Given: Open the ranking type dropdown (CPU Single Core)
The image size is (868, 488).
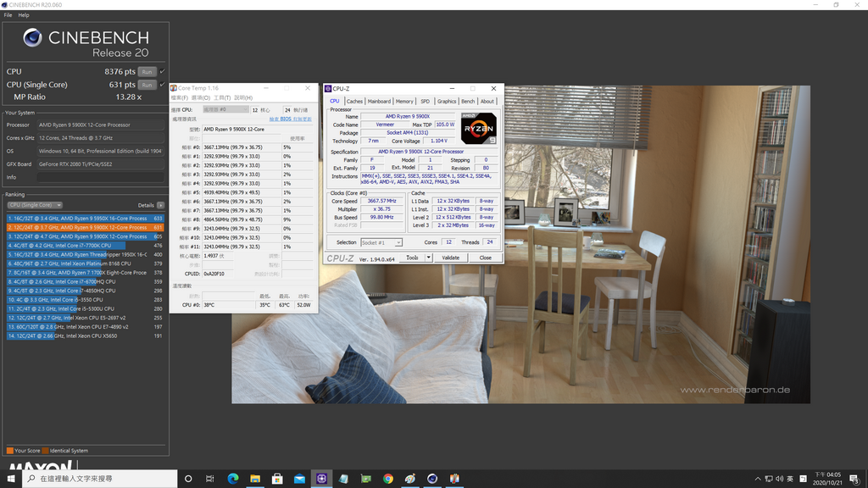Looking at the screenshot, I should pos(34,205).
